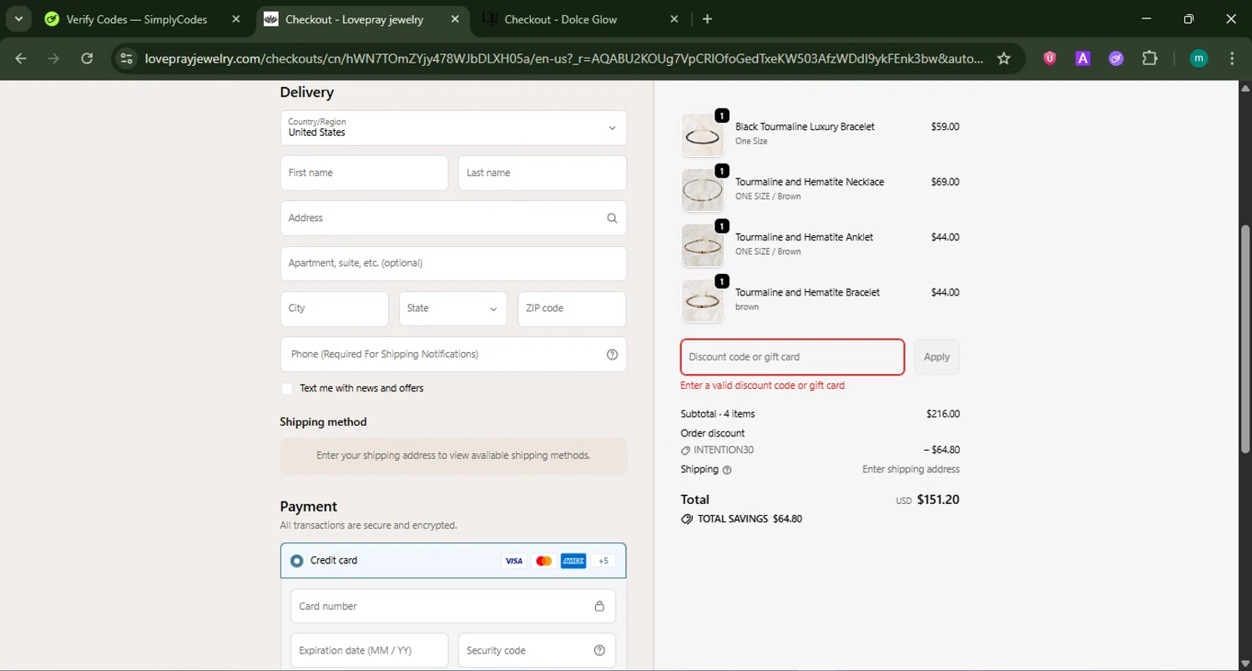The height and width of the screenshot is (671, 1252).
Task: Click the Shipping info question icon
Action: [x=727, y=470]
